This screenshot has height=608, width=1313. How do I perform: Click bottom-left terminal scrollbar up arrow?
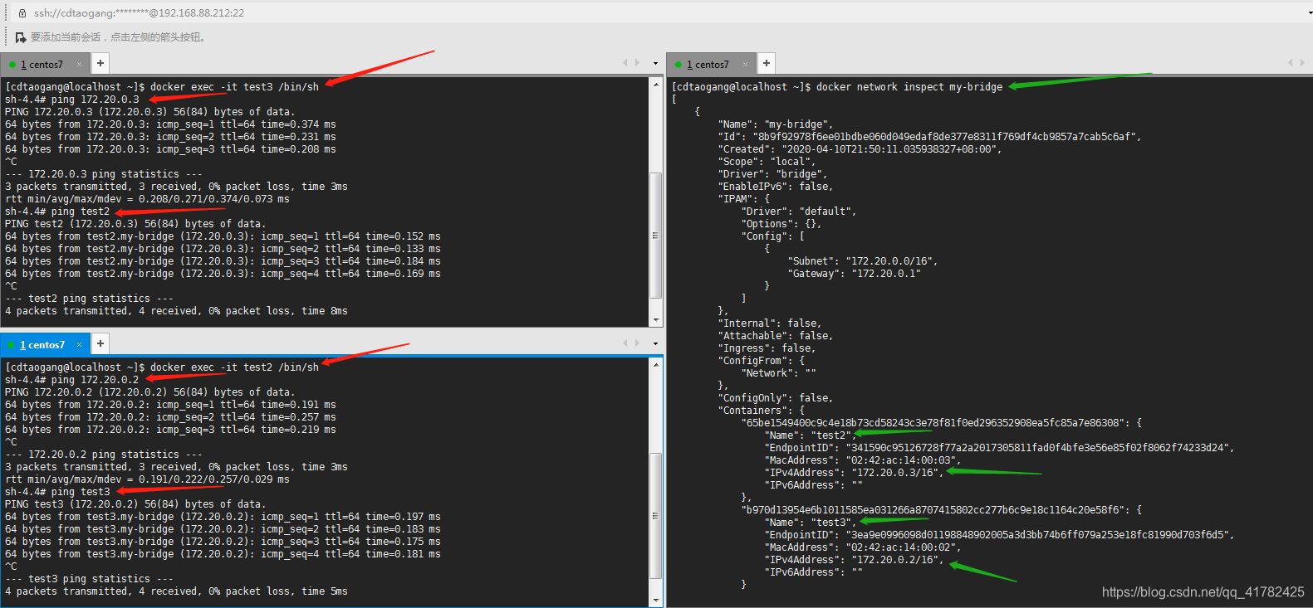coord(656,365)
